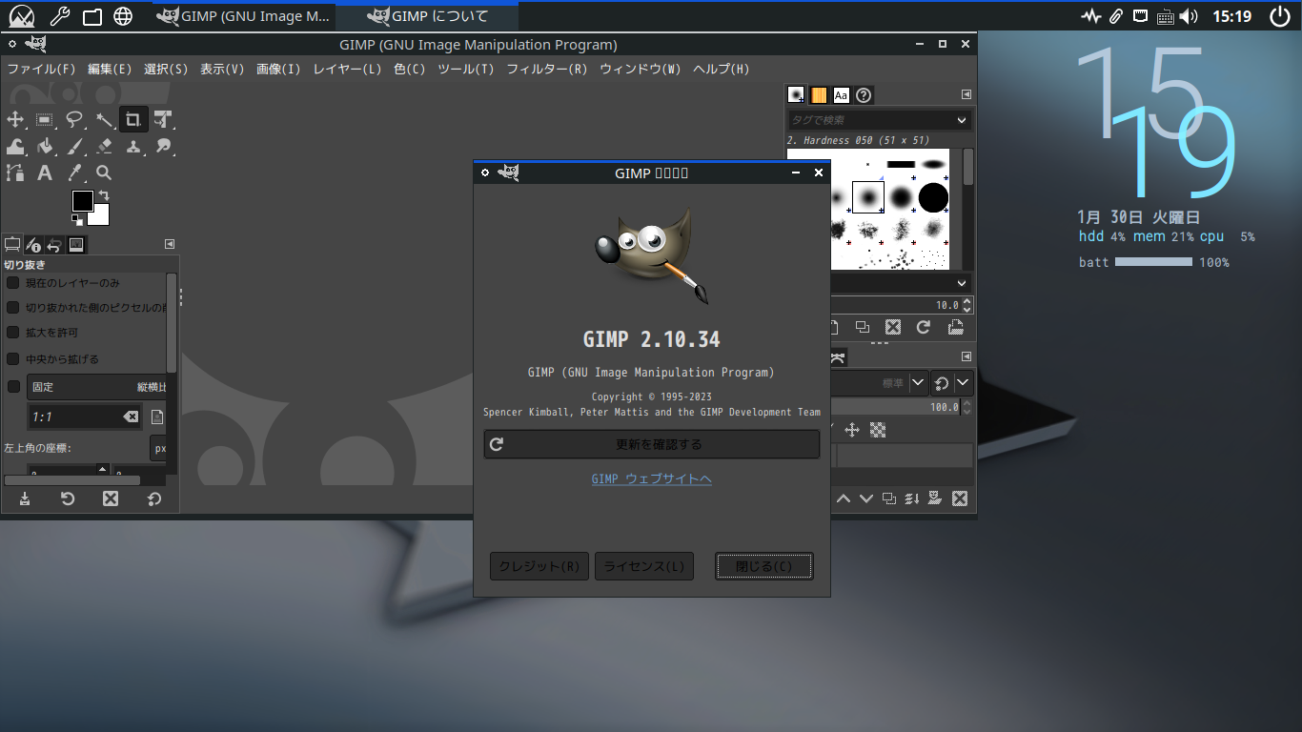Open tool options panel configuration menu arrow
1302x732 pixels.
(170, 244)
